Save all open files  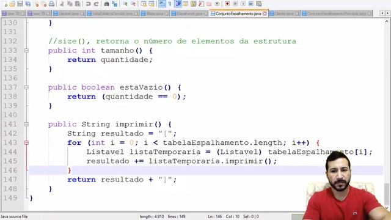click(x=28, y=4)
